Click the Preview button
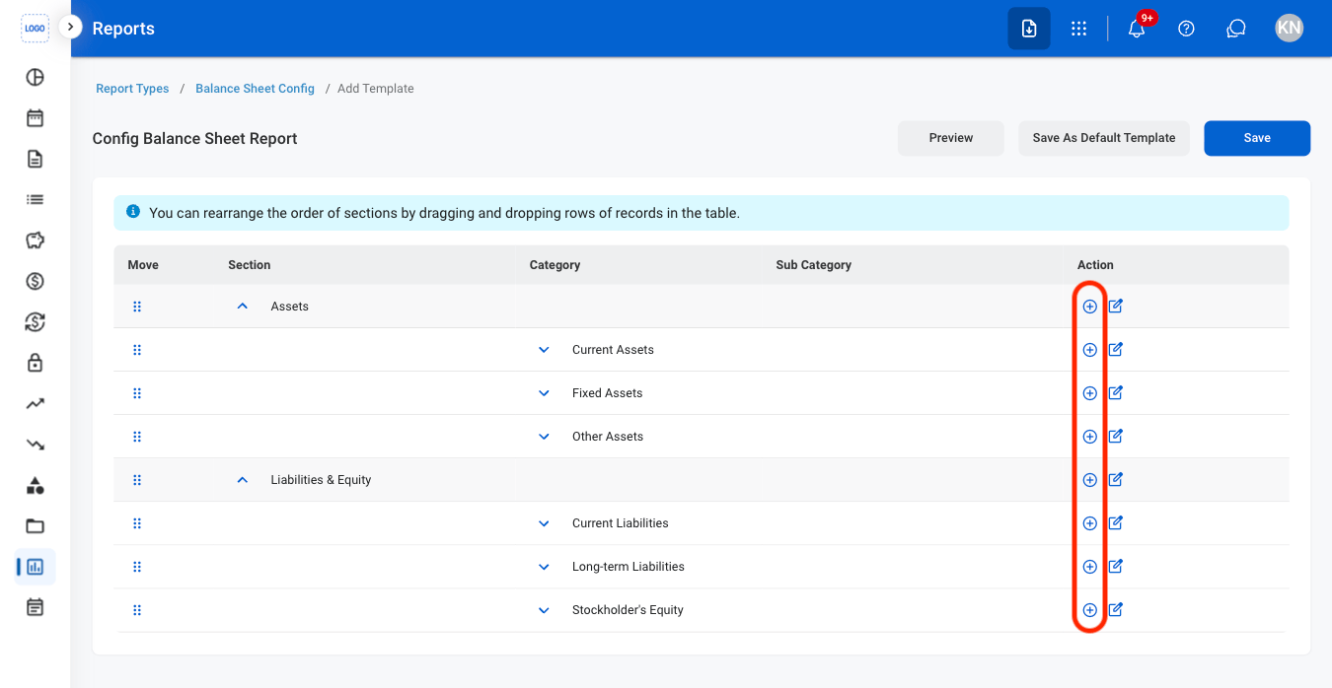 [951, 138]
